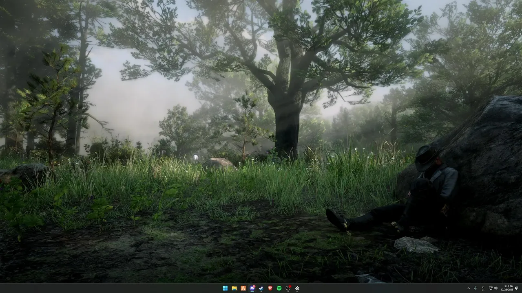Open the input language indicator

tap(483, 288)
